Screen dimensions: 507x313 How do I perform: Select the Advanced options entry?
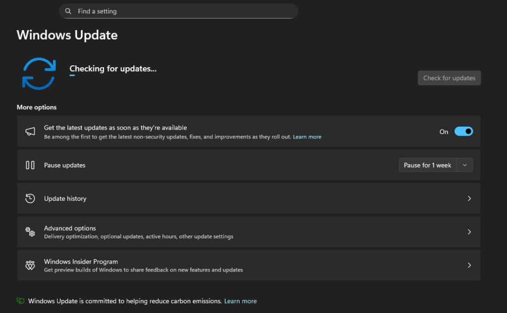point(70,228)
